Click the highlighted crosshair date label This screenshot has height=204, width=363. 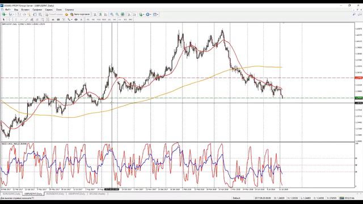pyautogui.click(x=112, y=189)
